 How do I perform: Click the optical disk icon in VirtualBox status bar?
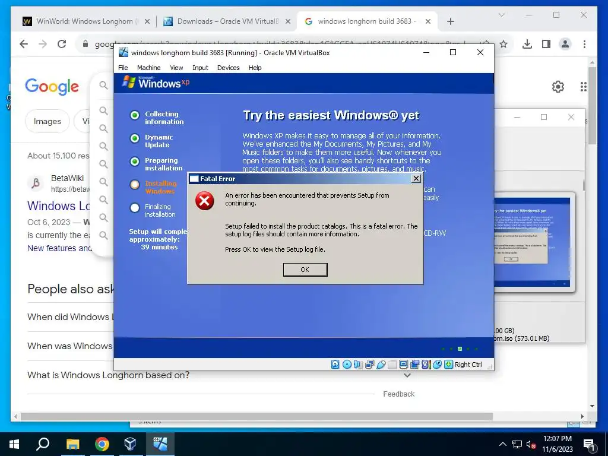click(347, 365)
